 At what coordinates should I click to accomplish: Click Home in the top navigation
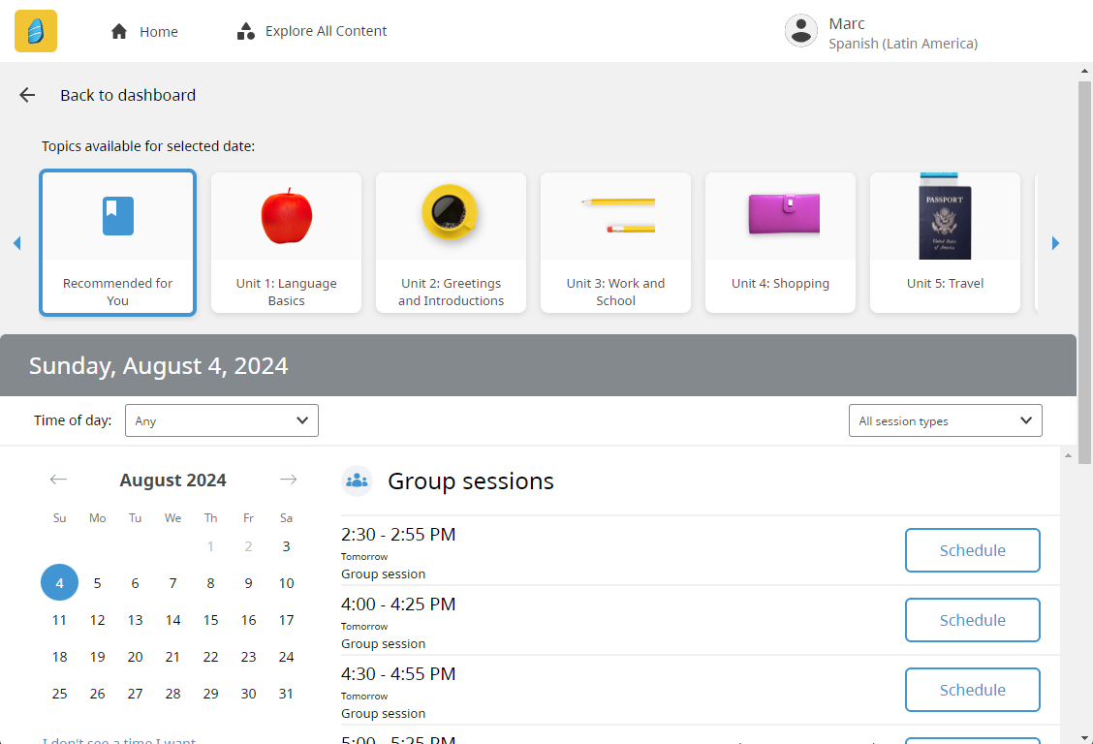click(x=158, y=31)
